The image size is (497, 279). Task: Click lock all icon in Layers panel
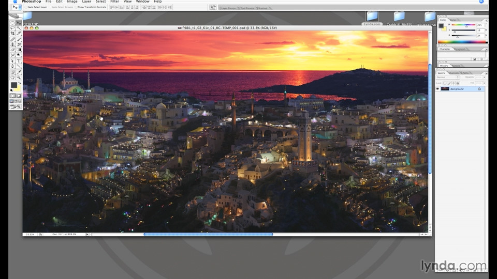[x=457, y=83]
